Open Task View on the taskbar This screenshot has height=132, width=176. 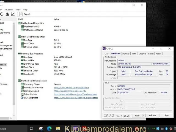[x=31, y=128]
